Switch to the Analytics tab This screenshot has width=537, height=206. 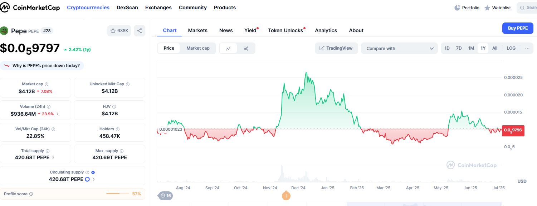click(326, 30)
